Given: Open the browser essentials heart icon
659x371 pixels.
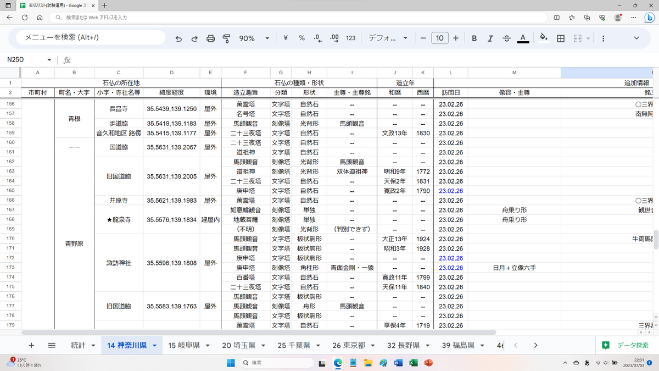Looking at the screenshot, I should click(x=602, y=18).
